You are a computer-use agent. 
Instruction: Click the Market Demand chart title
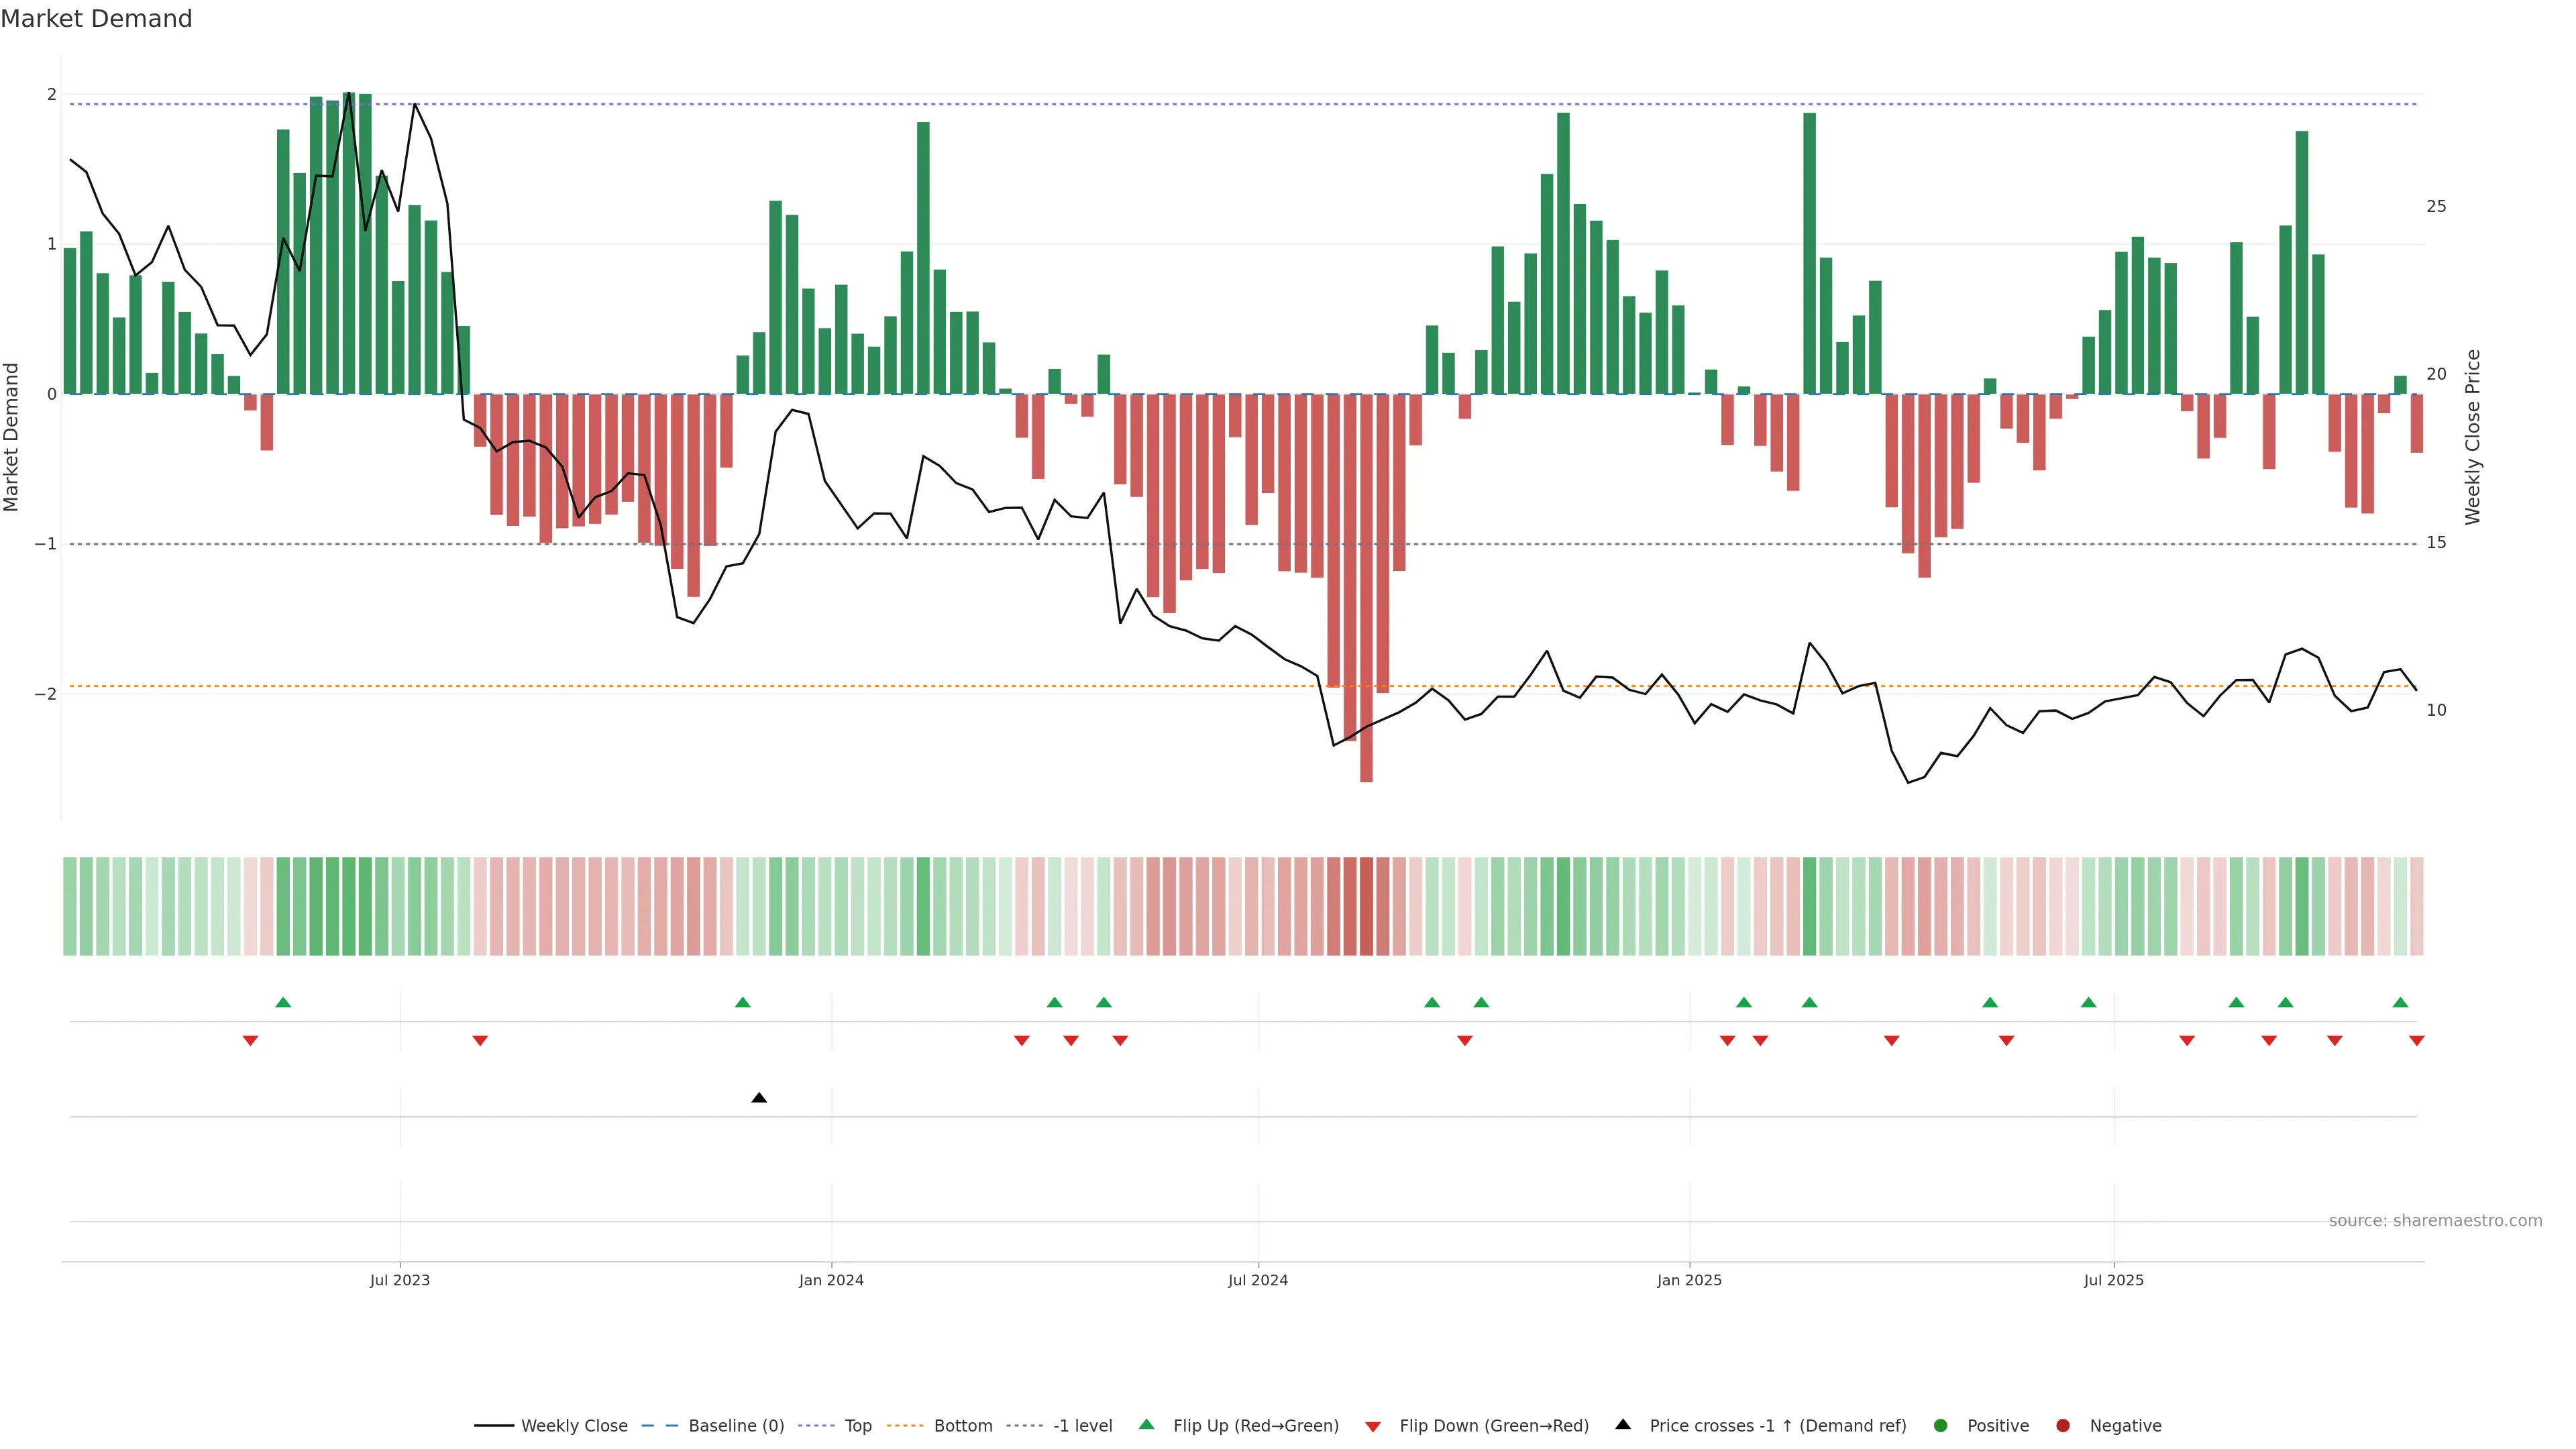pyautogui.click(x=96, y=19)
